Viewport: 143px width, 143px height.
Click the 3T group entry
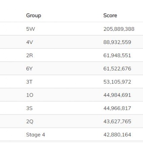29,82
